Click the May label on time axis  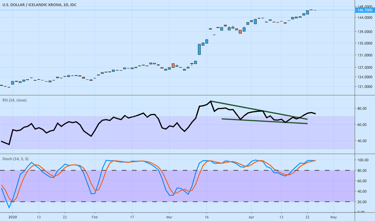334,217
